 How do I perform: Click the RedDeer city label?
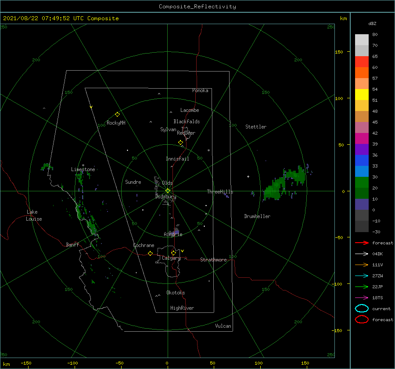coord(186,133)
